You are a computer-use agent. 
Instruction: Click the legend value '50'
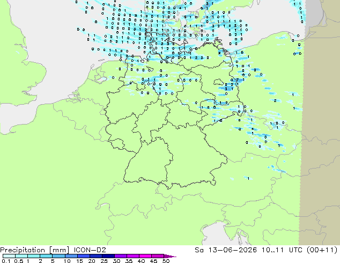click(x=166, y=261)
